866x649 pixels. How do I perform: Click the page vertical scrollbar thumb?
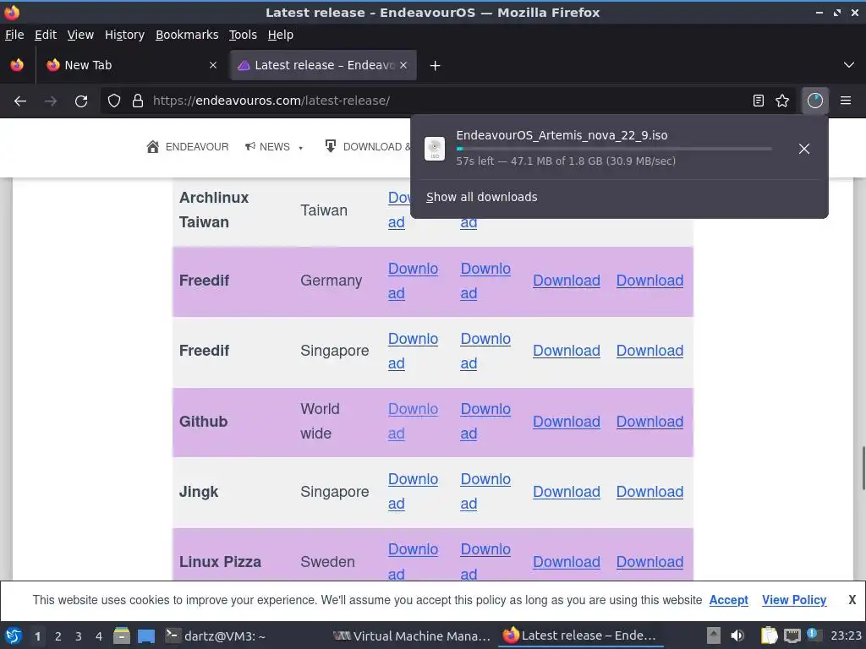(863, 466)
